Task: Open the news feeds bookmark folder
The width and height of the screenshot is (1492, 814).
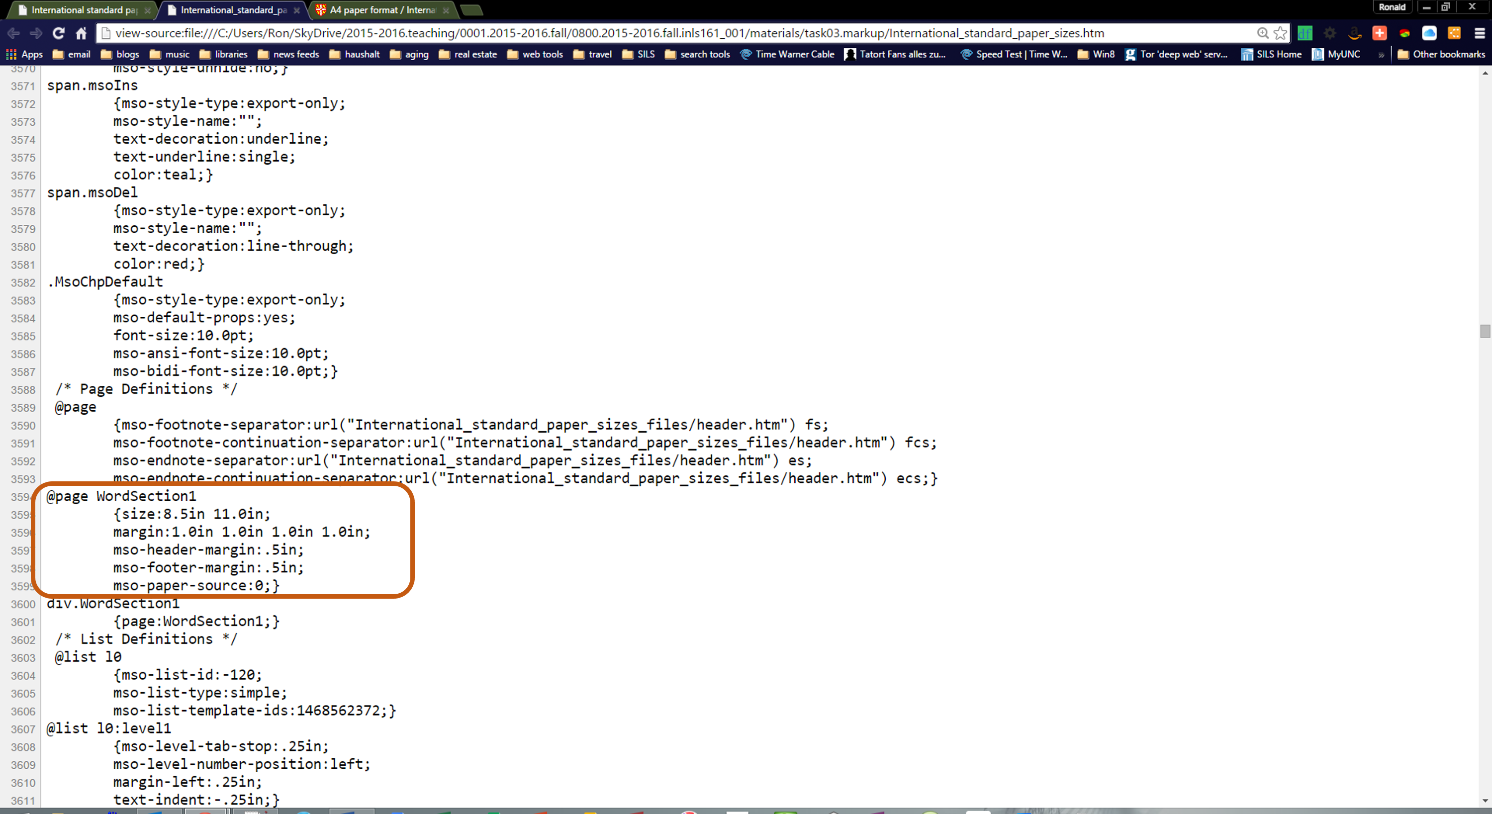Action: click(288, 54)
